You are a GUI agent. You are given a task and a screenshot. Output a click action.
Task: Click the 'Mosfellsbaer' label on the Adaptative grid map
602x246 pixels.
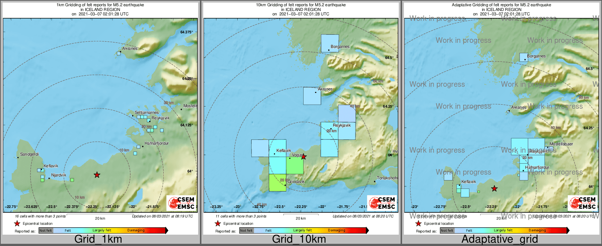(561, 144)
